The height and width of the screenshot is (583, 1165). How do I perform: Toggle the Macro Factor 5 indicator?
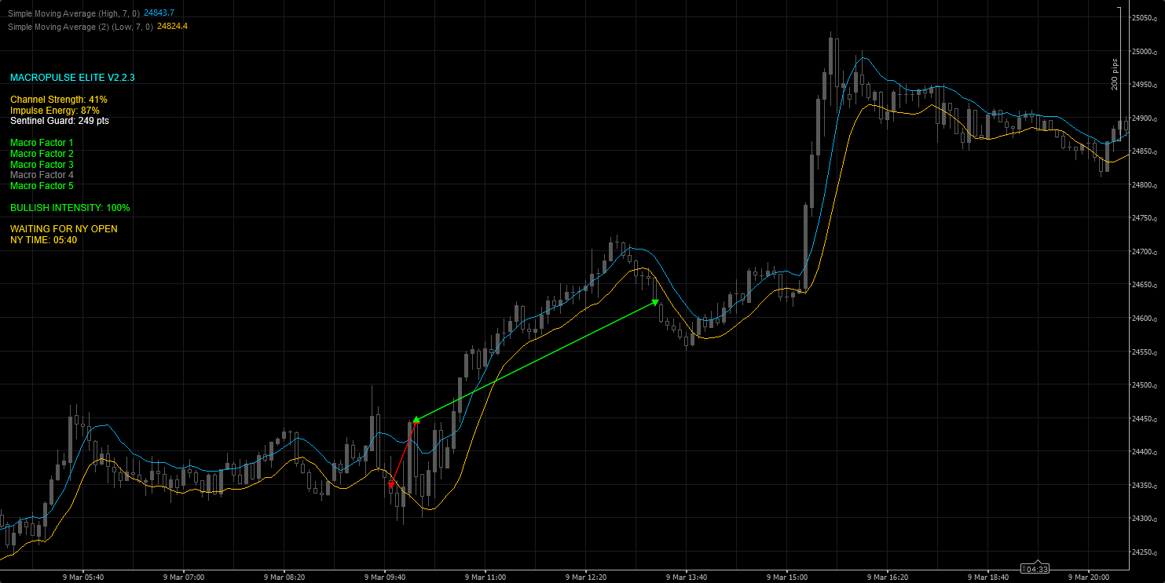pos(41,186)
